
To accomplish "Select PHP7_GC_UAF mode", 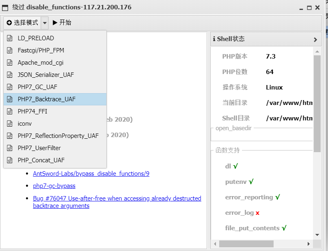I will (x=37, y=87).
